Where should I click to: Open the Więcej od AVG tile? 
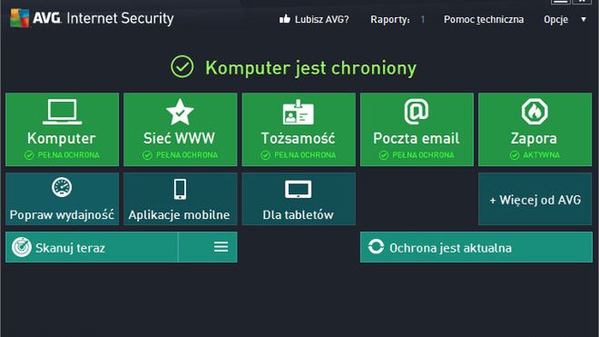coord(535,199)
